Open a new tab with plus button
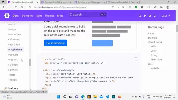The width and height of the screenshot is (178, 100). 142,2
